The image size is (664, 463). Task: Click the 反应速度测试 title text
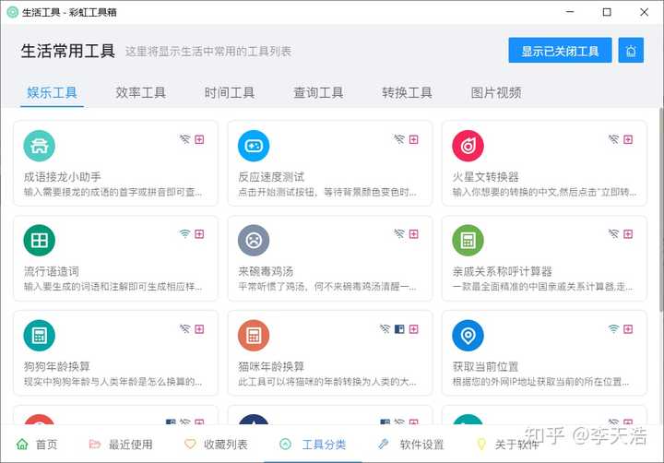point(271,177)
